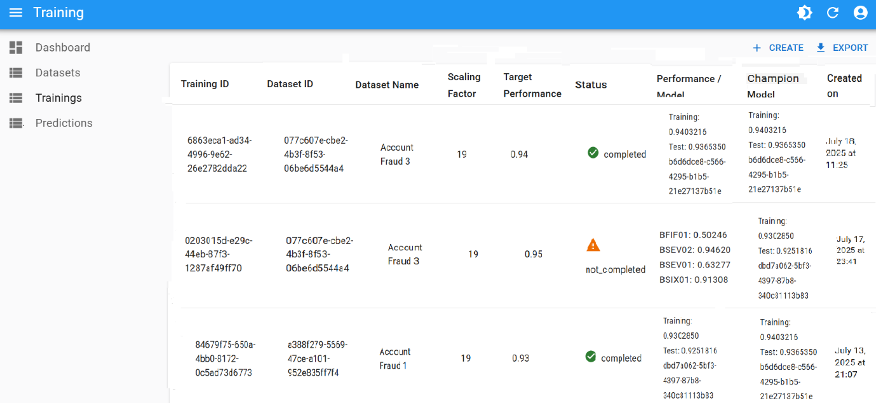
Task: Click the Dashboard grid icon
Action: point(16,48)
